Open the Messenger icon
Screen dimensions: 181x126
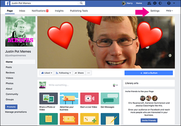pyautogui.click(x=155, y=3)
